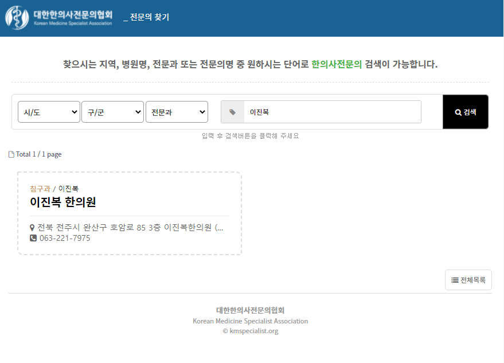Open the 구/군 district dropdown
Screen dimensions: 504x363
coord(112,112)
